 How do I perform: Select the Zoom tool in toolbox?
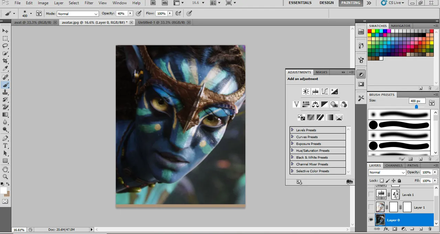point(5,177)
